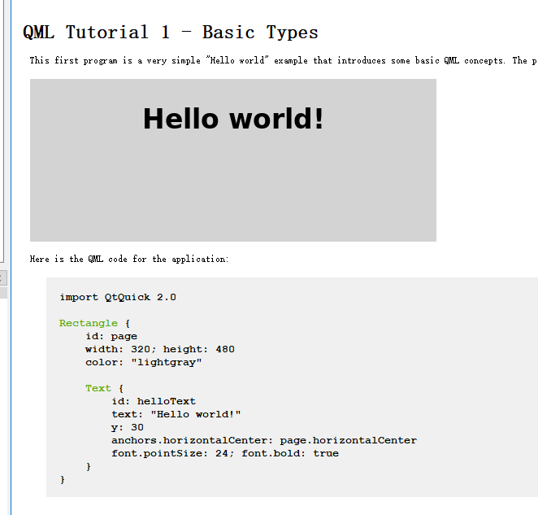Click the code line "width: 320; height: 480"
This screenshot has width=538, height=515.
tap(160, 349)
